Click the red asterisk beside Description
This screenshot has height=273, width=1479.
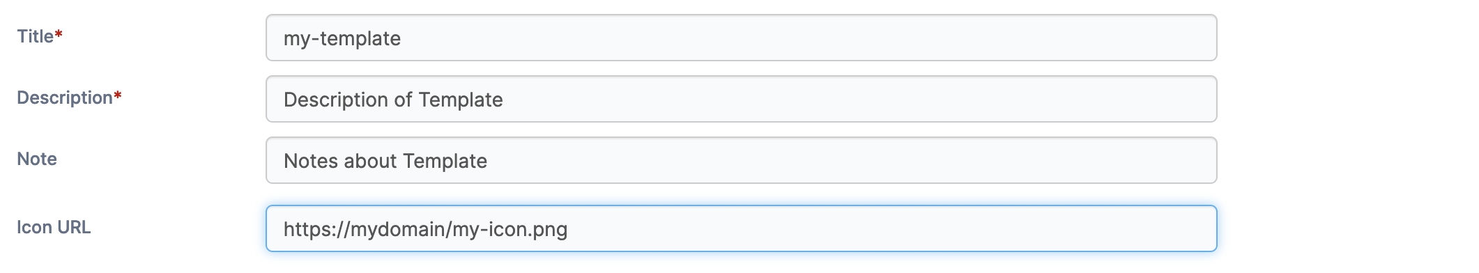point(117,95)
